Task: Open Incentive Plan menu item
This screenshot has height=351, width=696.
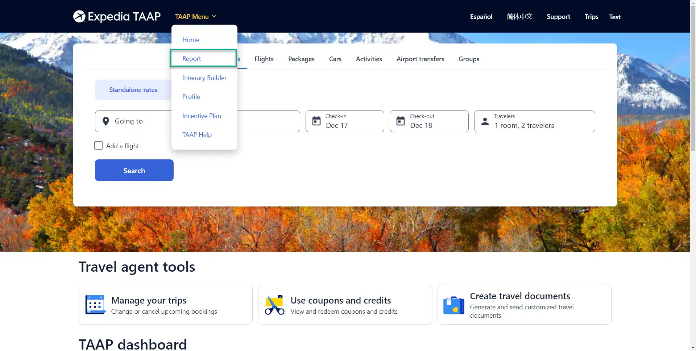Action: [202, 116]
